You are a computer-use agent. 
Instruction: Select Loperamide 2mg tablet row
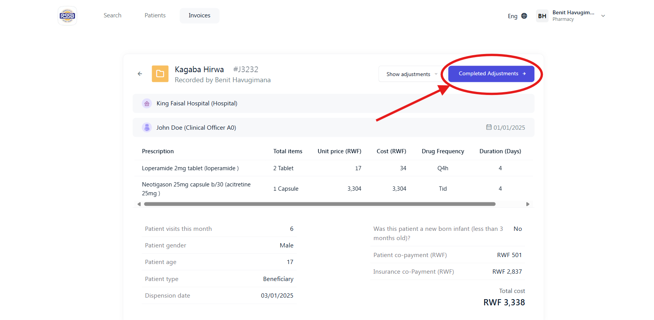coord(334,168)
